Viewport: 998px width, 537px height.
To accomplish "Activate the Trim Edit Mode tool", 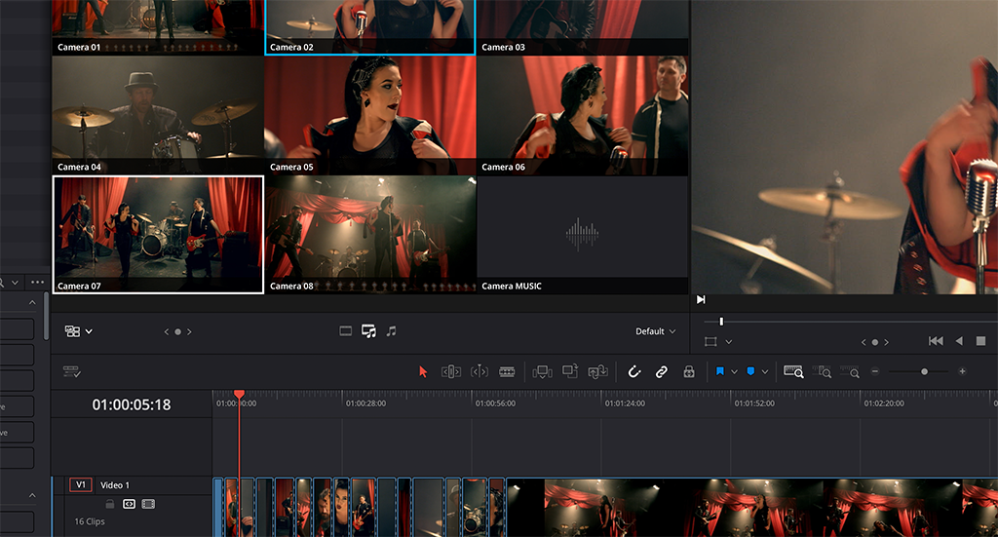I will click(x=450, y=371).
